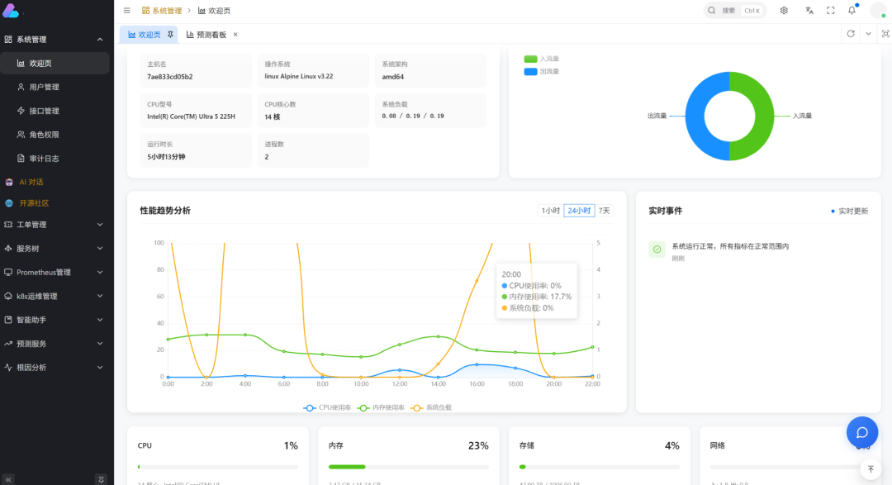Enter fullscreen via the header icon
Viewport: 892px width, 485px height.
point(831,10)
